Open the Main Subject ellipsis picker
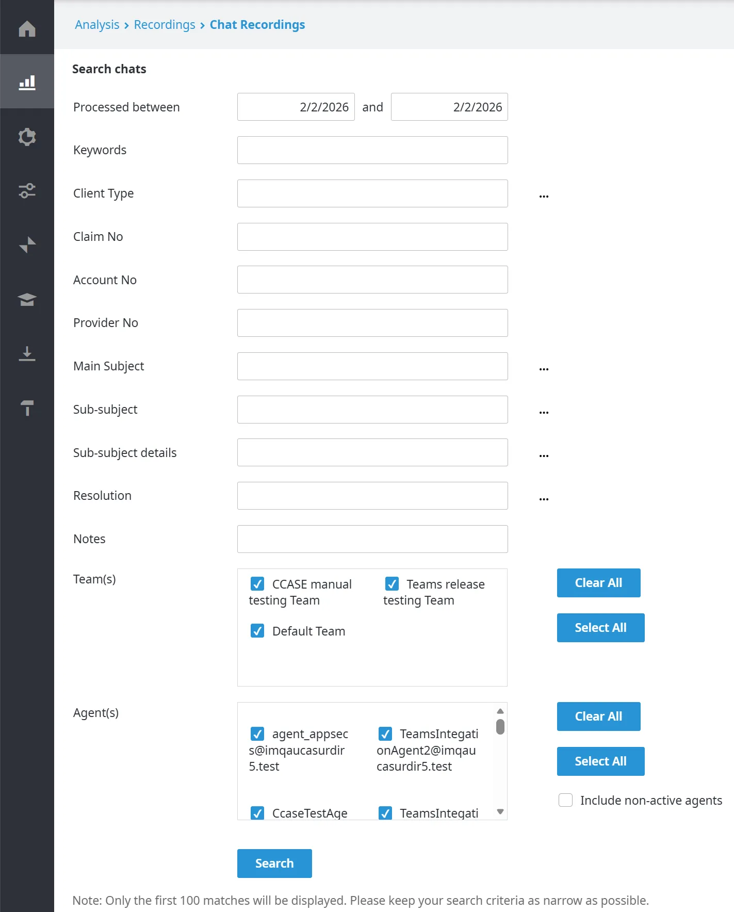Viewport: 734px width, 912px height. click(x=544, y=369)
